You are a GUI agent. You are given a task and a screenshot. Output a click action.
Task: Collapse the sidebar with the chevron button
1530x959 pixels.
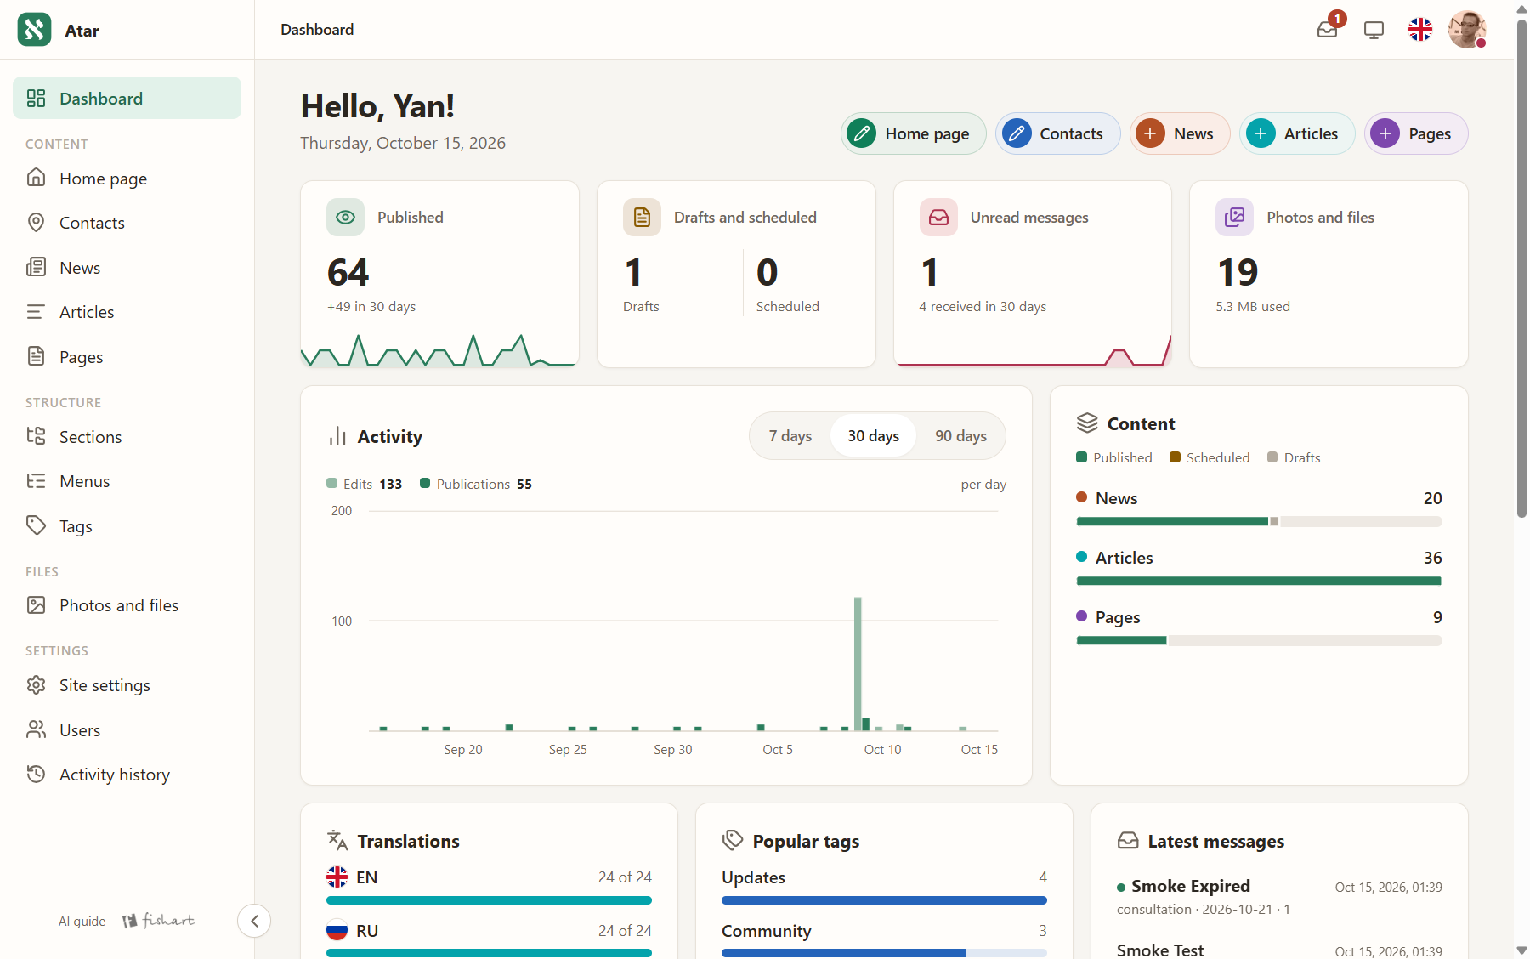(254, 921)
